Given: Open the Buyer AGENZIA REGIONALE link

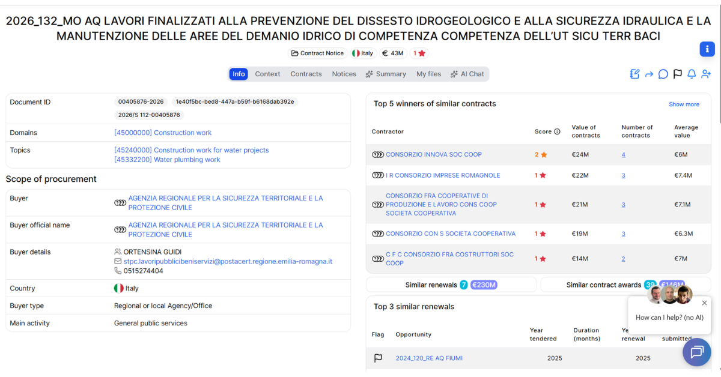Looking at the screenshot, I should (225, 203).
